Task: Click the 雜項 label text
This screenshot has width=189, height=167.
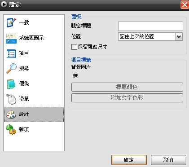Action: tap(24, 129)
